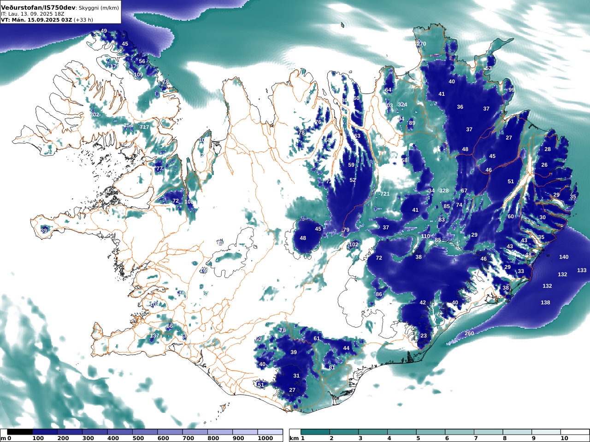This screenshot has width=590, height=442.
Task: Select the darkest teal 1–2 km legend swatch
Action: click(x=315, y=432)
